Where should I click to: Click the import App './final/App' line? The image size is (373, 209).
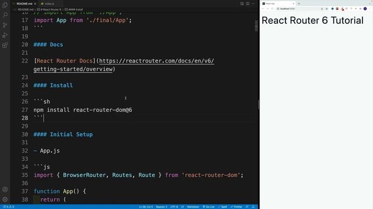coord(83,20)
